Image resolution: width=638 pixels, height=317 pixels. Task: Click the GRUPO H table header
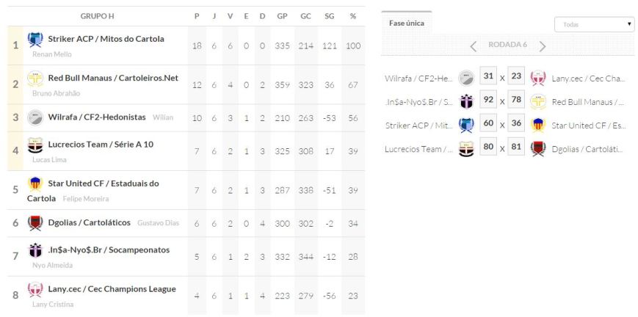(97, 16)
